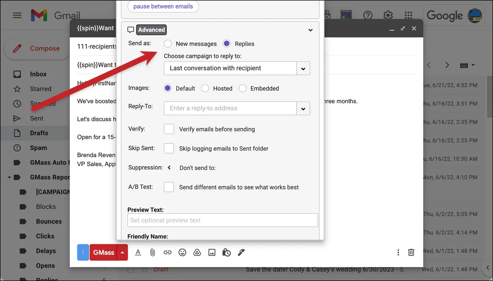The height and width of the screenshot is (281, 493).
Task: Click the insert link icon
Action: tap(167, 253)
